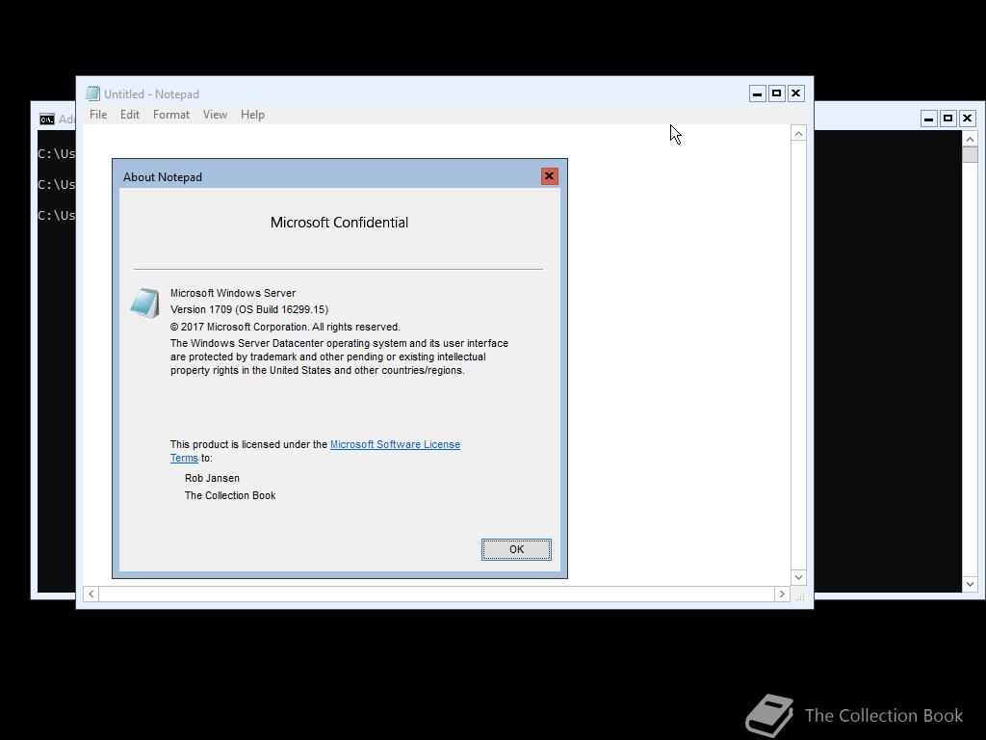Minimize the Notepad window

coord(758,93)
